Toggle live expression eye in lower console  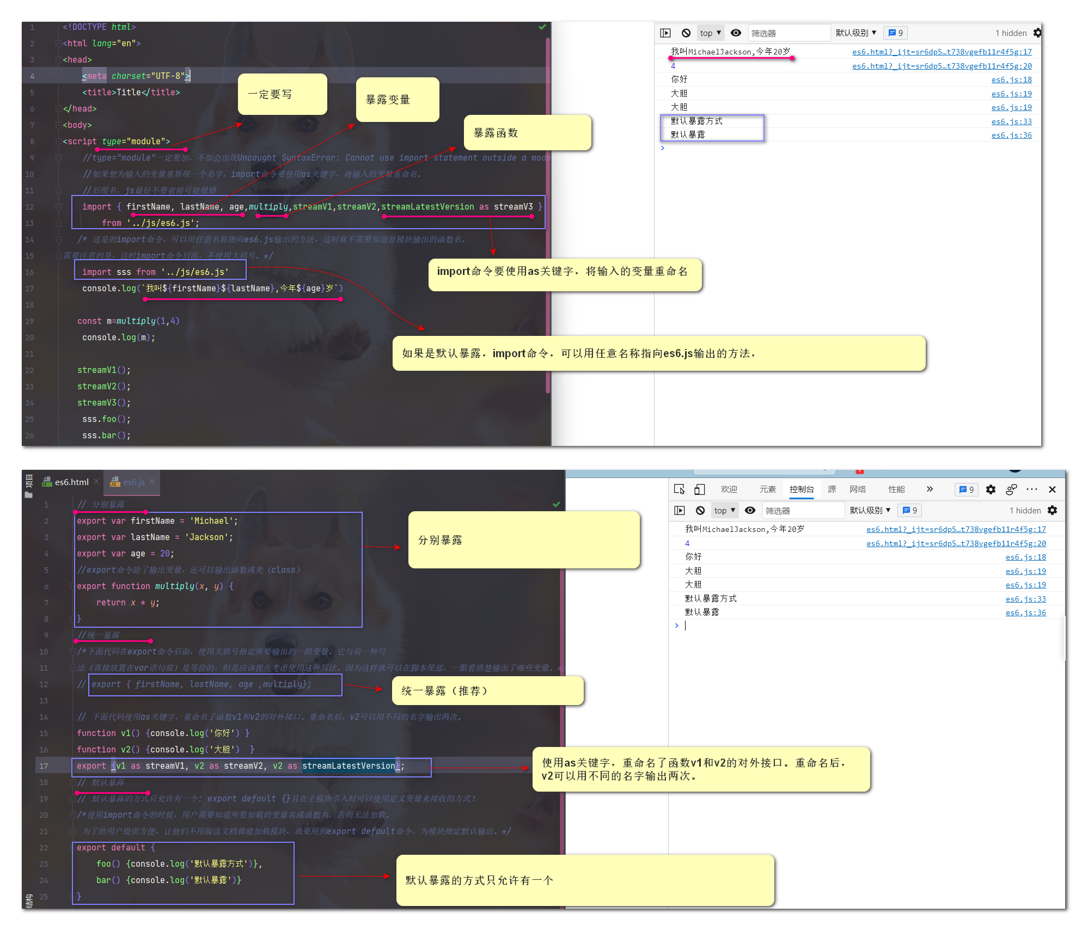pyautogui.click(x=750, y=511)
